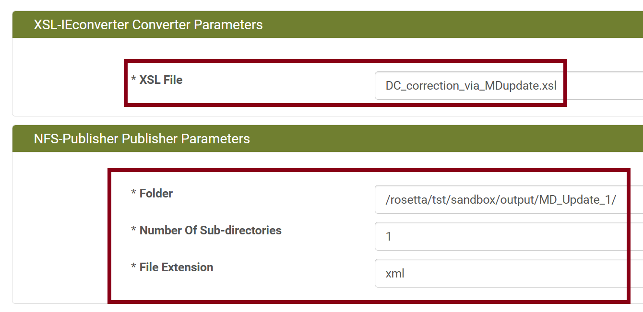Image resolution: width=643 pixels, height=312 pixels.
Task: Click the DC_correction_via_MDupdate.xsl filename text
Action: pos(471,86)
